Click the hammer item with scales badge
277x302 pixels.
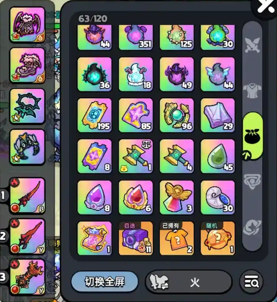136,156
